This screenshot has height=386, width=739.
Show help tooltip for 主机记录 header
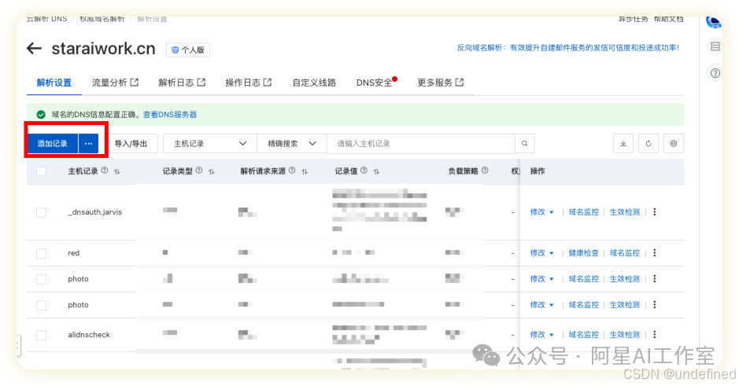pyautogui.click(x=105, y=171)
